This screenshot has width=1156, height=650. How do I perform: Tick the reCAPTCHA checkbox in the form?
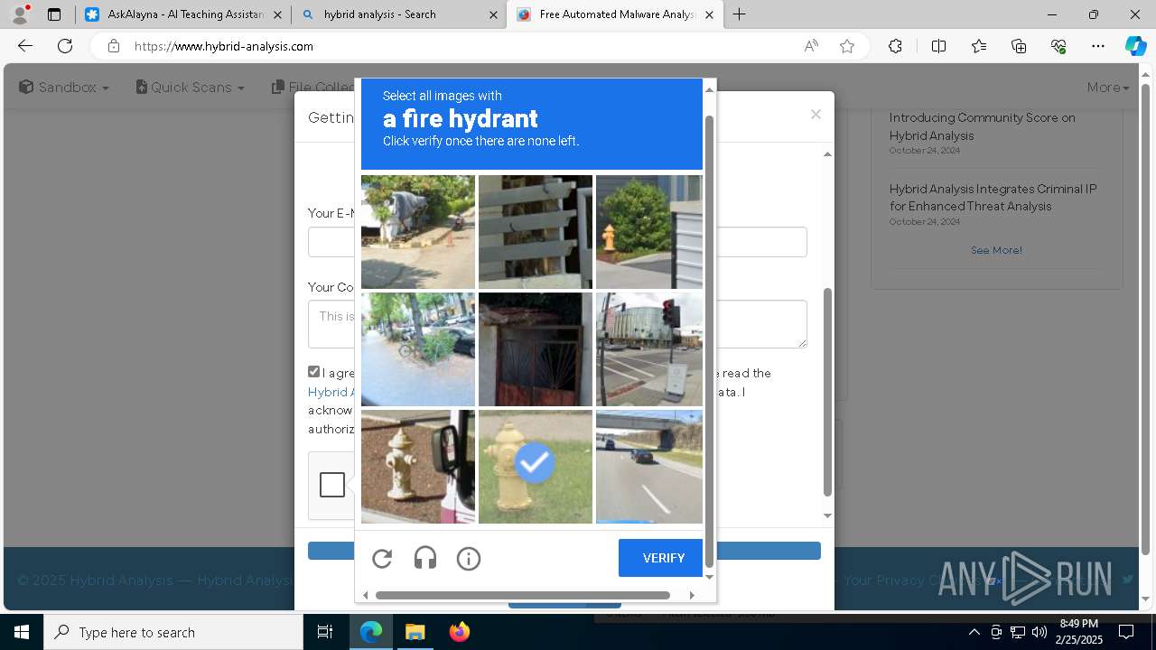tap(332, 485)
